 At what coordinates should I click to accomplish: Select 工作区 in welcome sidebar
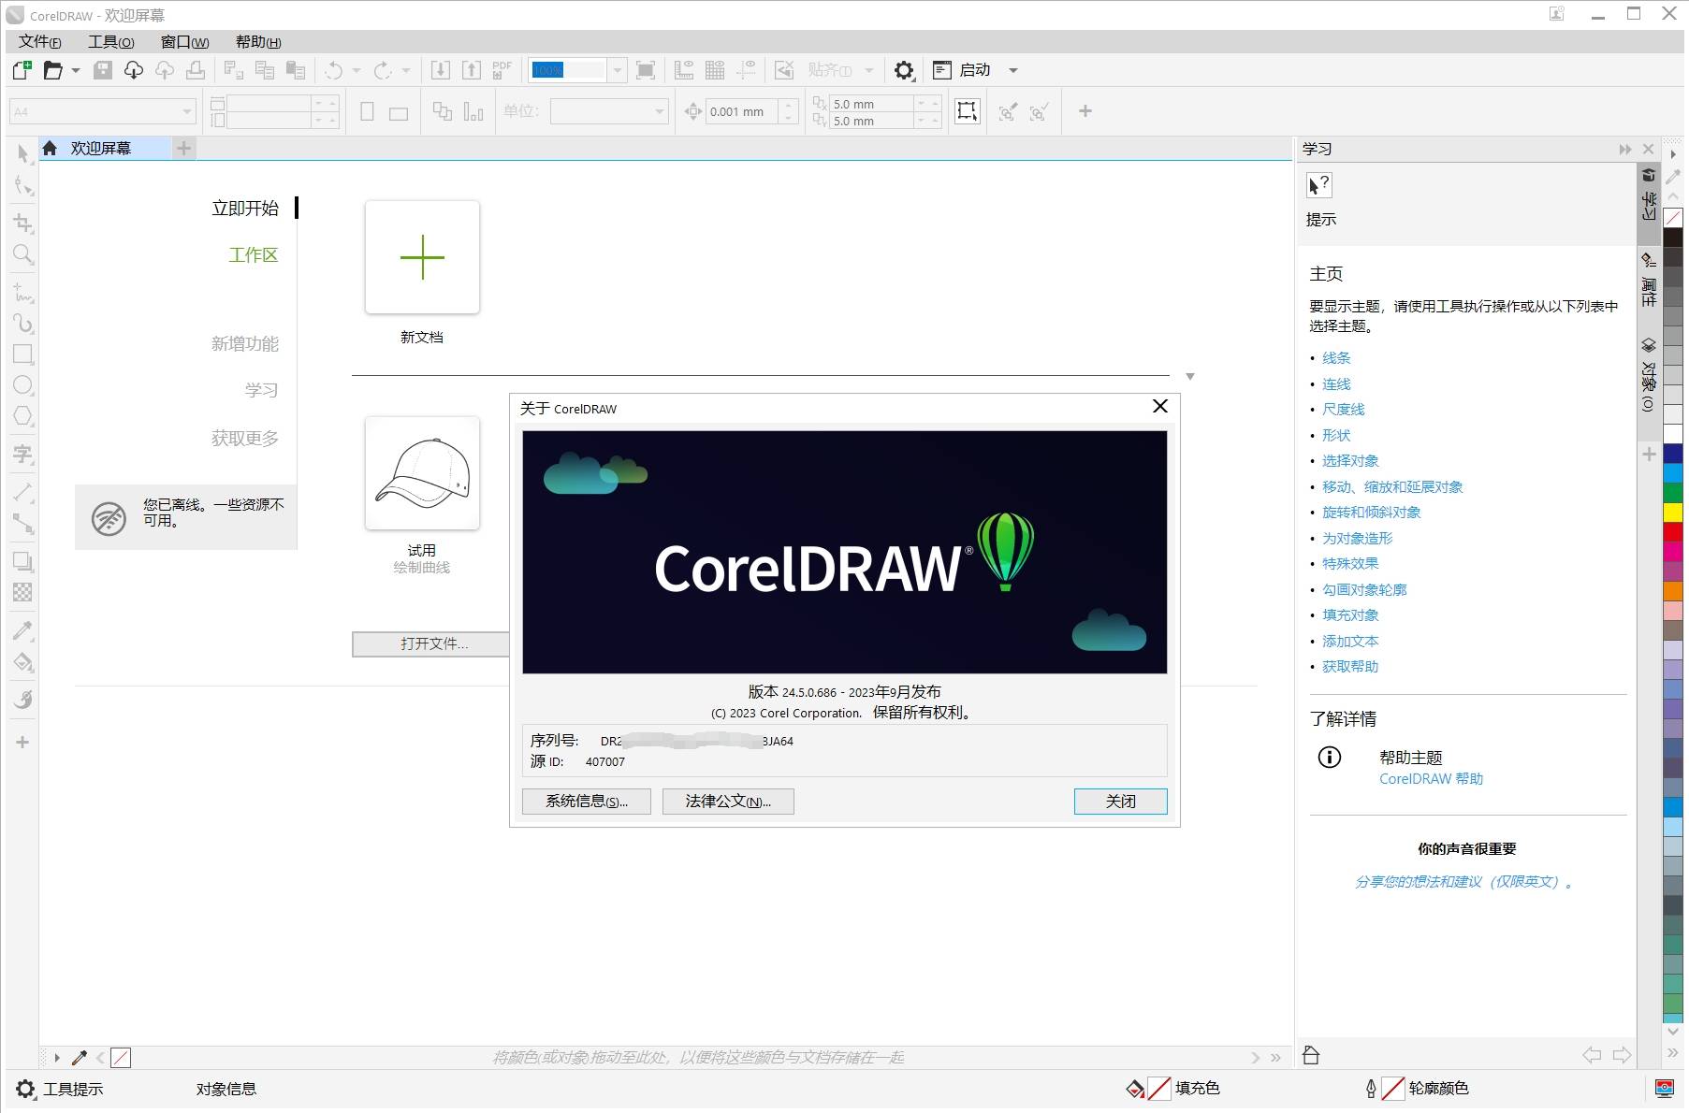pyautogui.click(x=253, y=255)
